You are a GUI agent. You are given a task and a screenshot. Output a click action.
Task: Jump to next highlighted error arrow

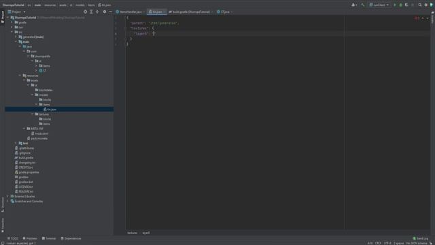click(x=428, y=18)
